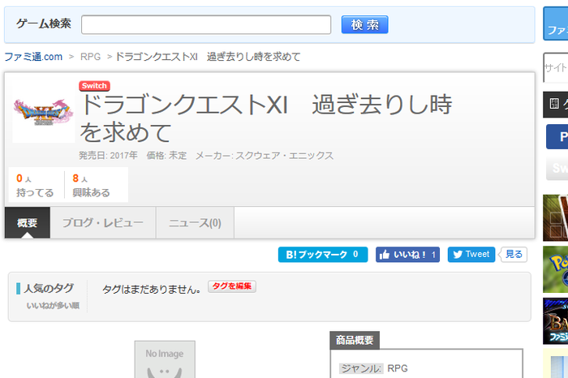Click the サイト search field in sidebar
This screenshot has height=378, width=568.
(x=556, y=67)
